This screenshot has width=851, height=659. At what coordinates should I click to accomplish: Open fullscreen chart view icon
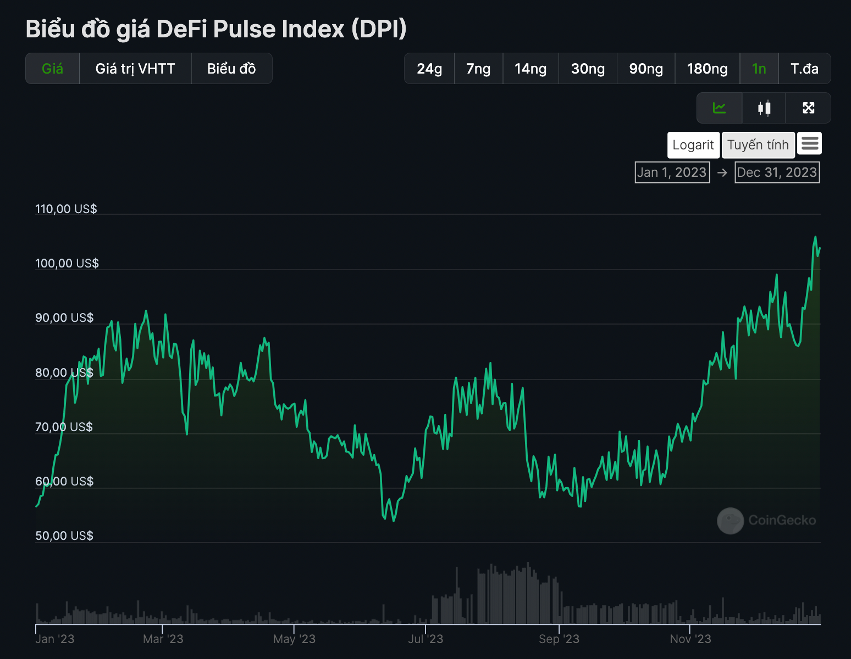[808, 108]
